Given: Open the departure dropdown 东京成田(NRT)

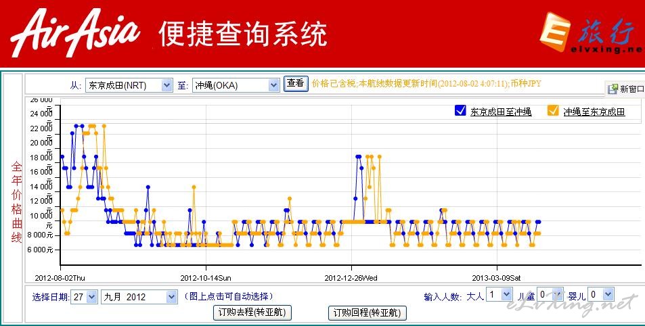Looking at the screenshot, I should [129, 85].
